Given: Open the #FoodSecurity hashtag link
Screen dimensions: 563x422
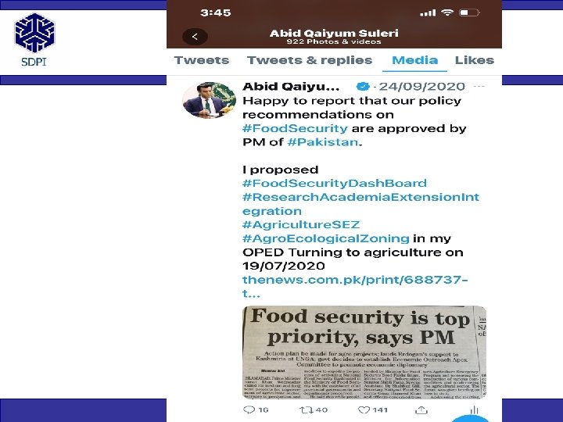Looking at the screenshot, I should pos(295,128).
